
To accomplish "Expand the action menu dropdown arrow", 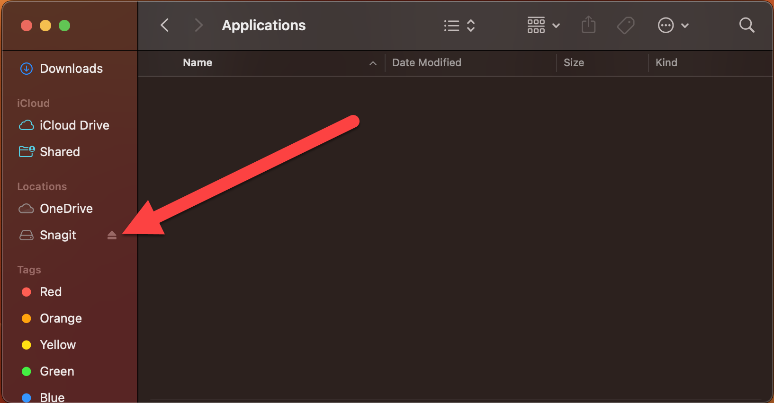I will 685,26.
